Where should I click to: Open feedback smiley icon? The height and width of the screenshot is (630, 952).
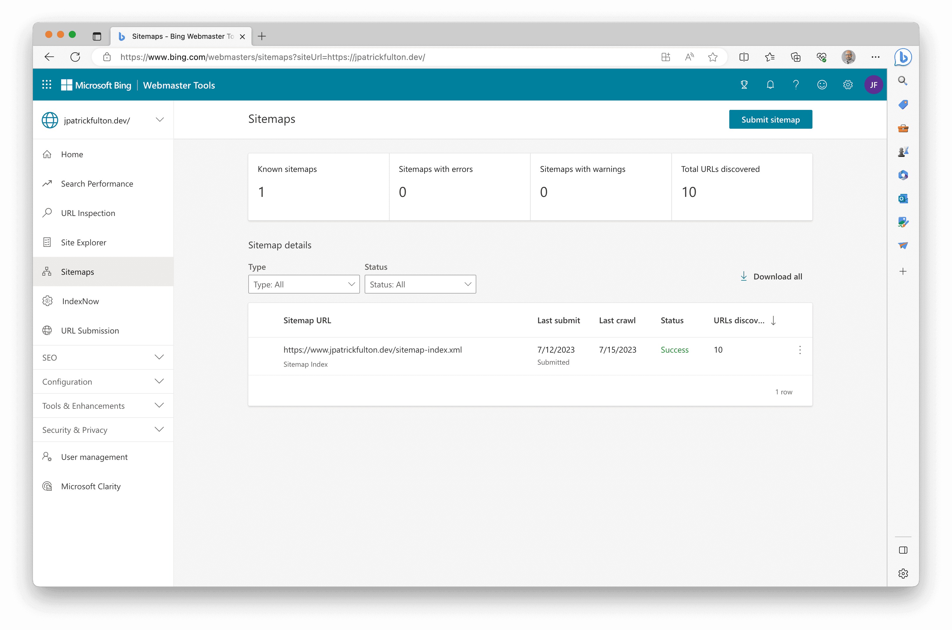coord(822,85)
